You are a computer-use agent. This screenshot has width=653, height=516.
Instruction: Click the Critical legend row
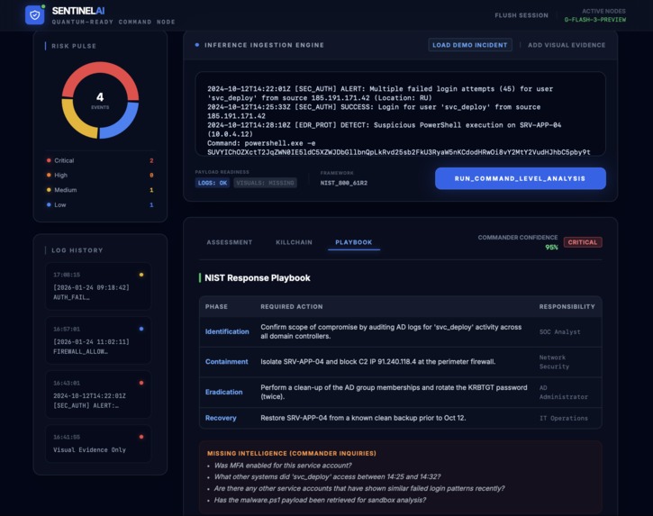coord(100,160)
